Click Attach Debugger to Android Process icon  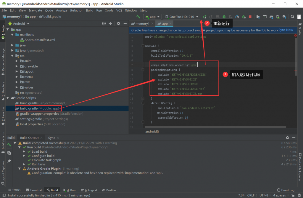244,17
